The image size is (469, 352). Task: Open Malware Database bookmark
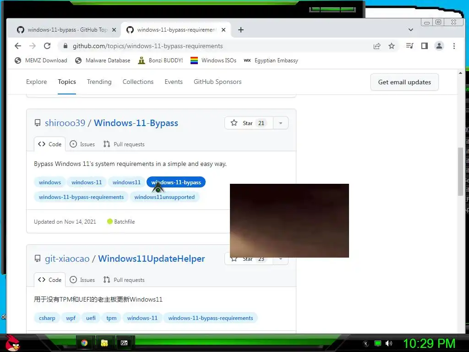[x=103, y=60]
